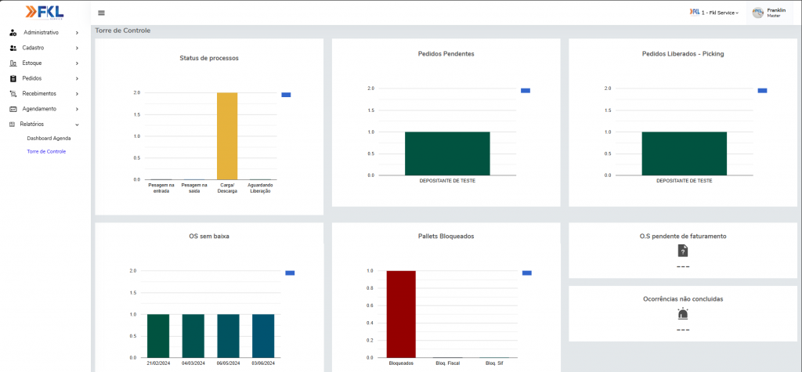This screenshot has width=802, height=372.
Task: Click the O.S pendente de faturamento document icon
Action: tap(683, 251)
